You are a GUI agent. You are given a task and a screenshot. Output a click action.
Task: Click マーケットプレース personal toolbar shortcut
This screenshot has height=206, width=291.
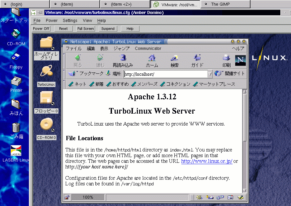[214, 84]
